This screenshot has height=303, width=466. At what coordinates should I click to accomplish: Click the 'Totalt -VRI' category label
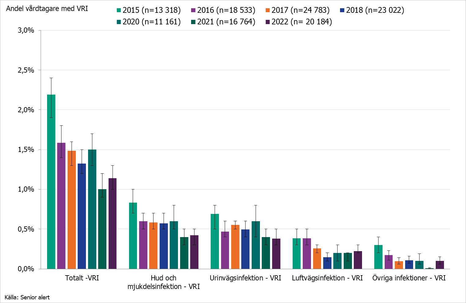(82, 278)
